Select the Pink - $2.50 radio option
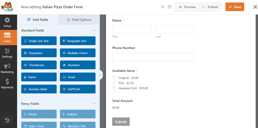 pos(114,83)
